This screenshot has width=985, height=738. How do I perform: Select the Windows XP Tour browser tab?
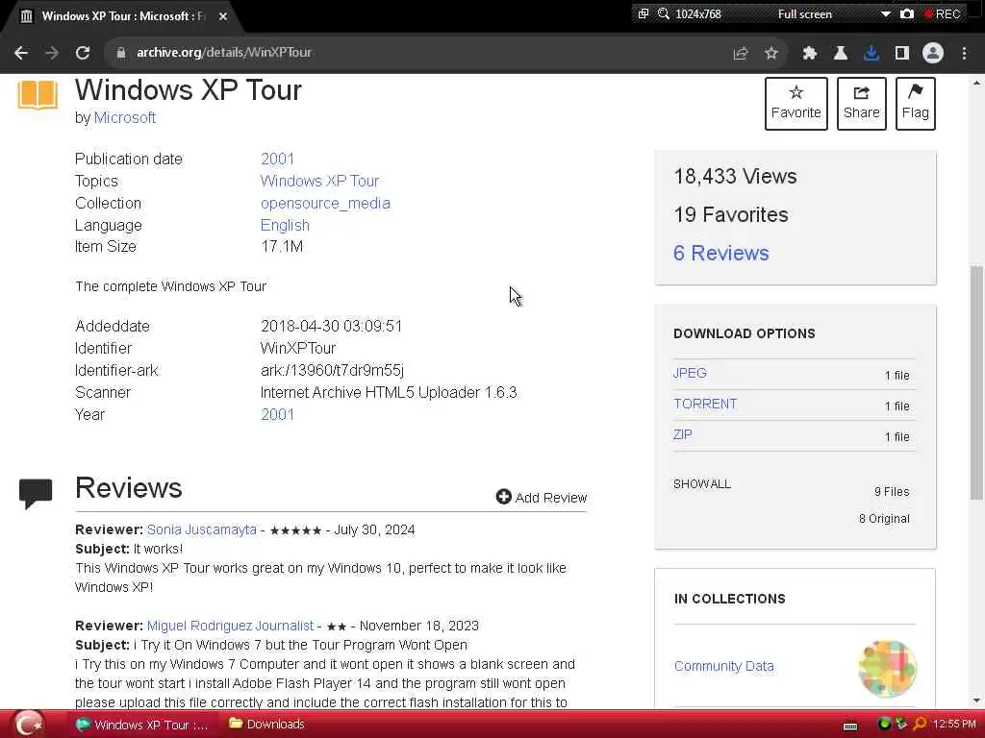tap(122, 16)
